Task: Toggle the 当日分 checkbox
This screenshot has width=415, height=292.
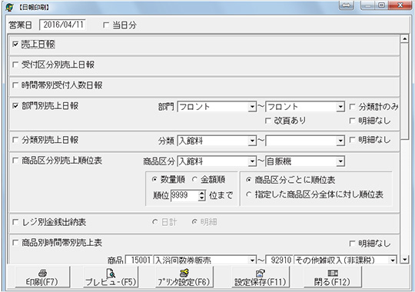Action: click(106, 25)
